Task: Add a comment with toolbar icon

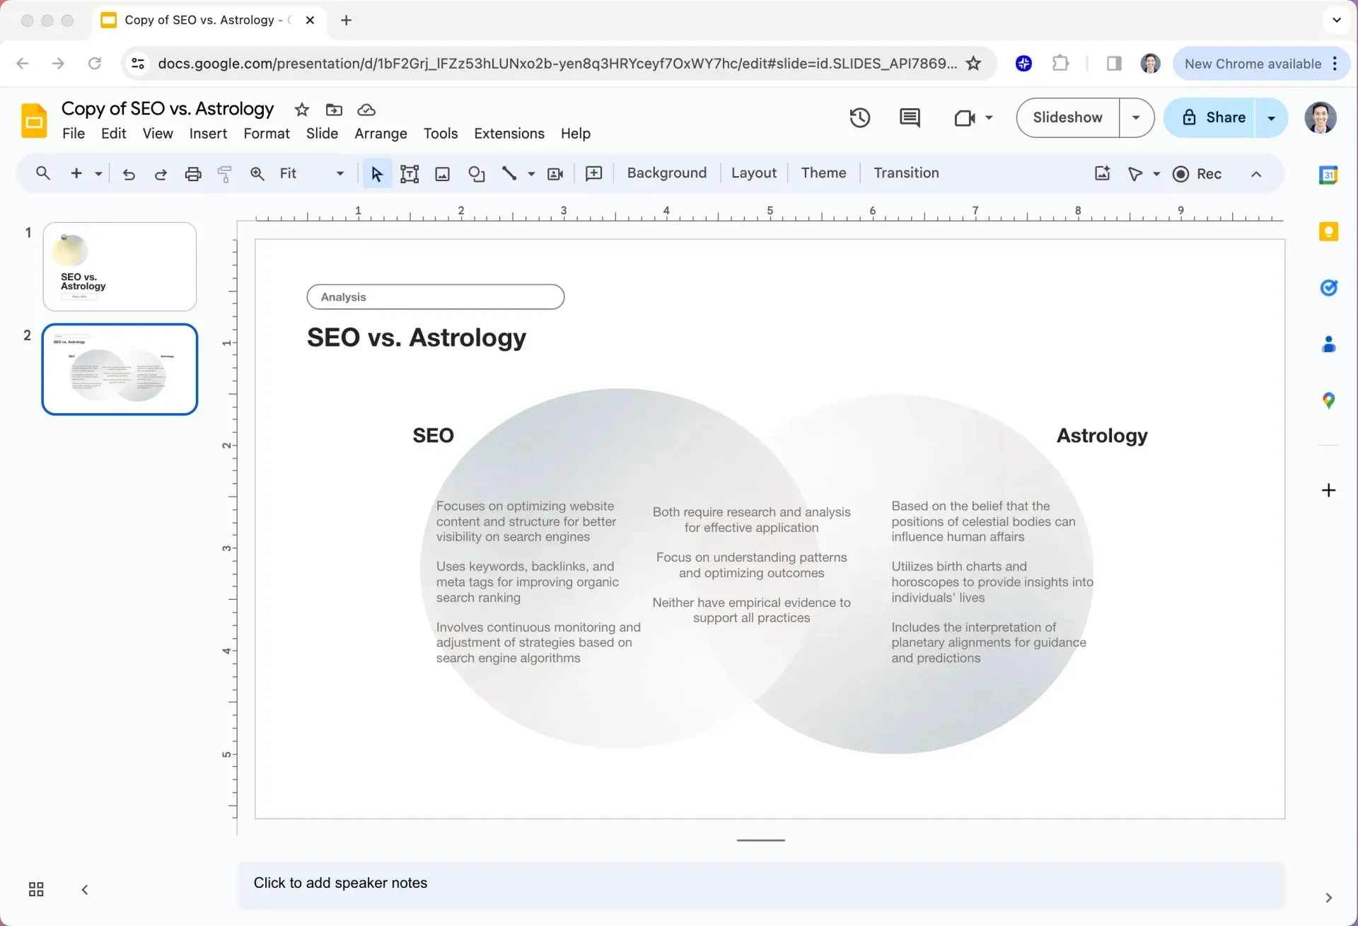Action: click(594, 174)
